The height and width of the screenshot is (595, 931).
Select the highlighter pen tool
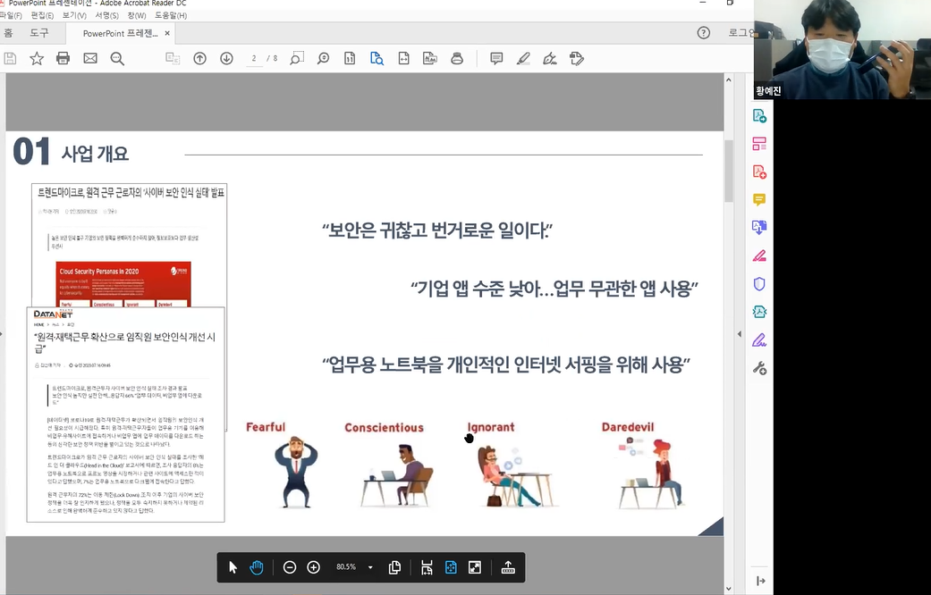point(523,59)
